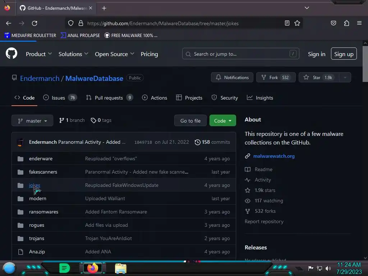Click Sign in
The width and height of the screenshot is (368, 276).
tap(317, 54)
